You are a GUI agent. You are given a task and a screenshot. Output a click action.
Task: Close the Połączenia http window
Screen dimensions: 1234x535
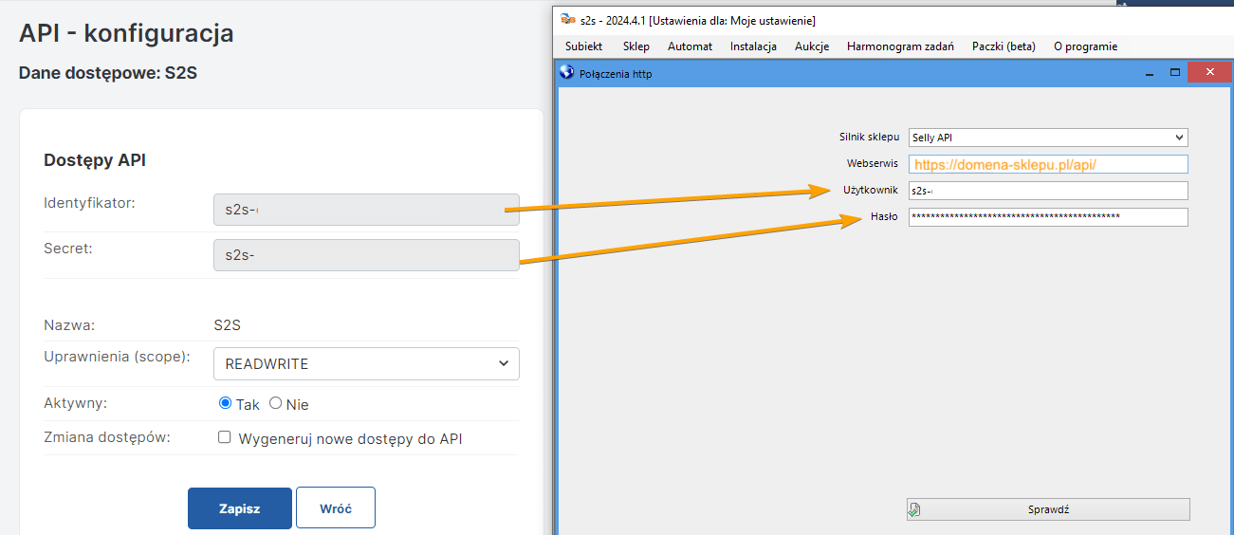[1207, 72]
